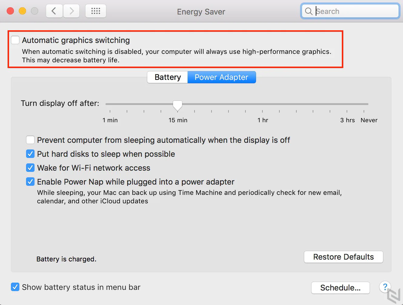Click the 1 hr slider label
The height and width of the screenshot is (305, 403).
coord(263,120)
